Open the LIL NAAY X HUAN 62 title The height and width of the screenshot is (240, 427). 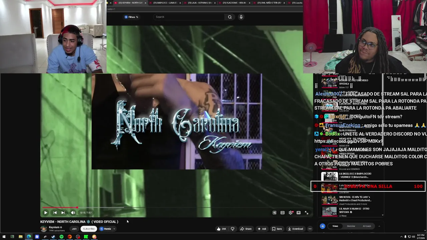click(x=354, y=210)
